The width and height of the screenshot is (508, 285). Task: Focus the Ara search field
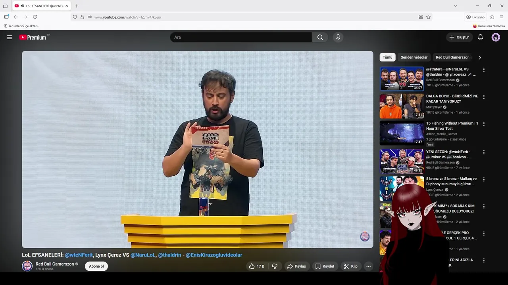tap(241, 37)
